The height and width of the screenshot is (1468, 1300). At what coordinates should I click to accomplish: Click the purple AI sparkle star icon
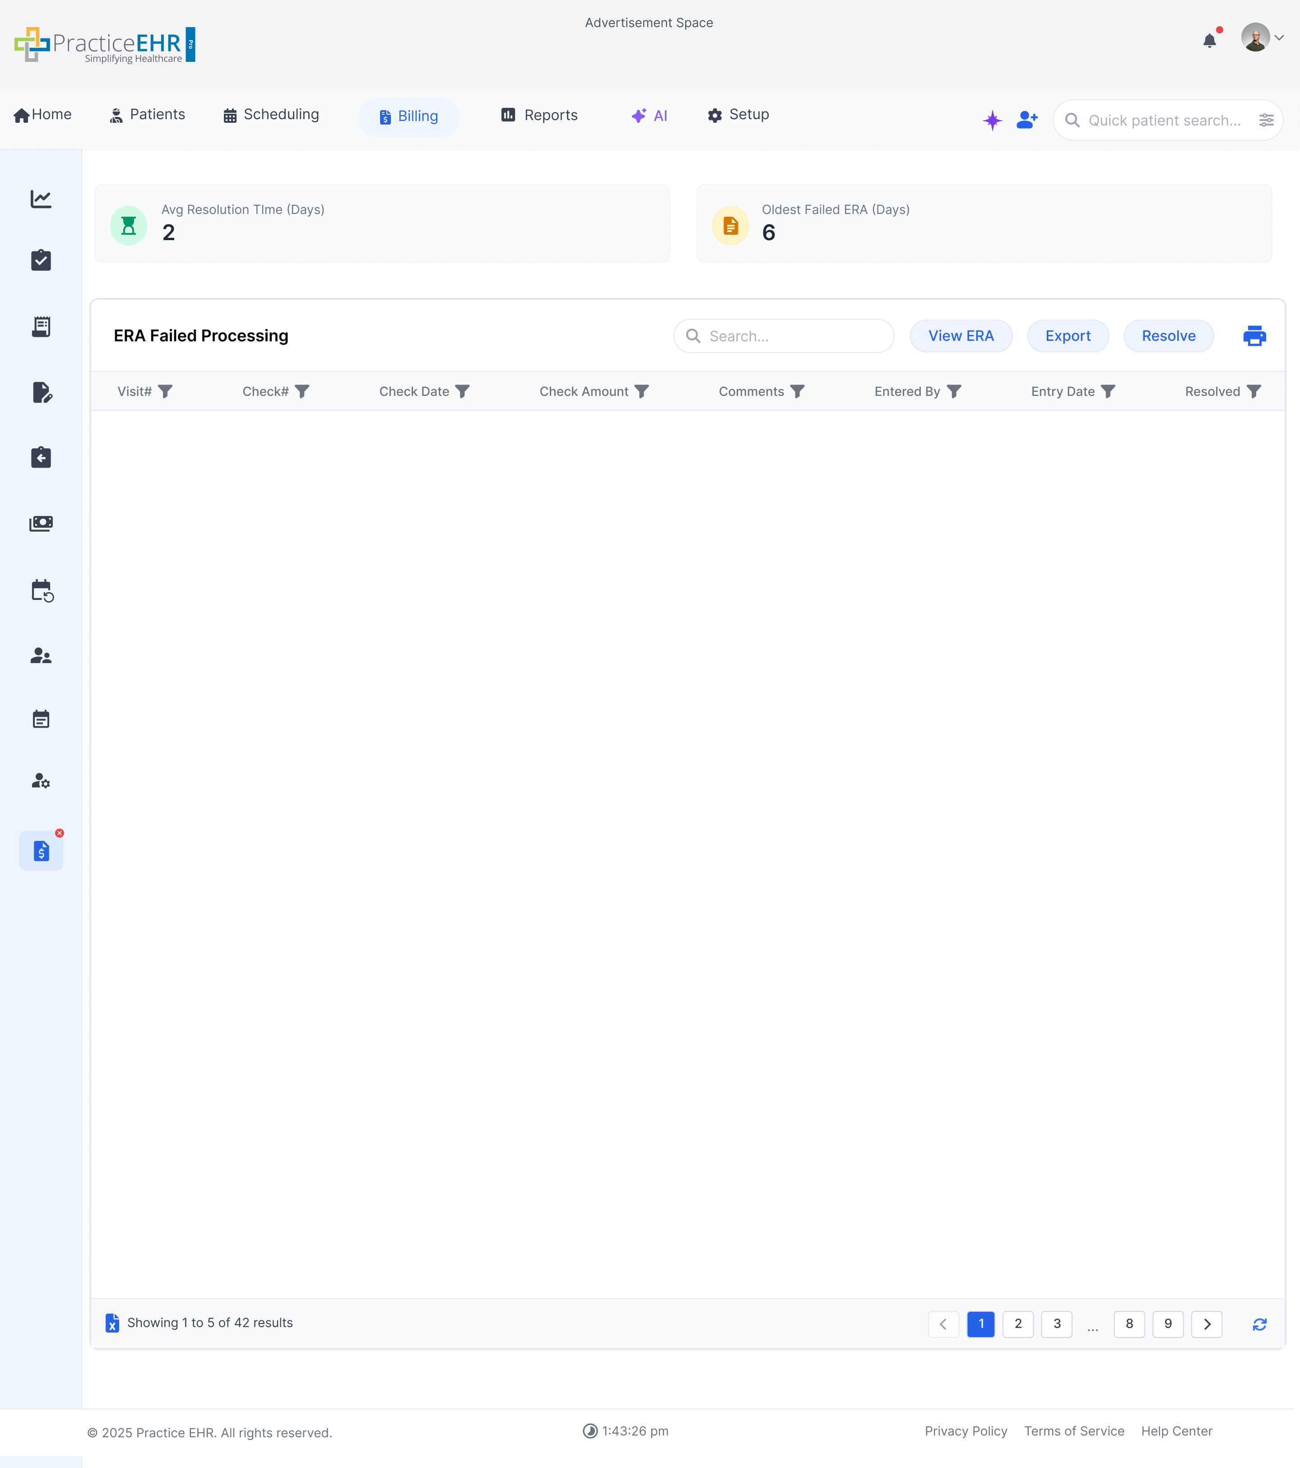click(992, 120)
